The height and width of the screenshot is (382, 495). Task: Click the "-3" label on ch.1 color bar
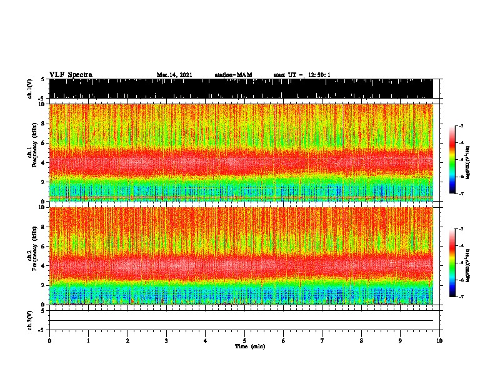click(x=461, y=125)
